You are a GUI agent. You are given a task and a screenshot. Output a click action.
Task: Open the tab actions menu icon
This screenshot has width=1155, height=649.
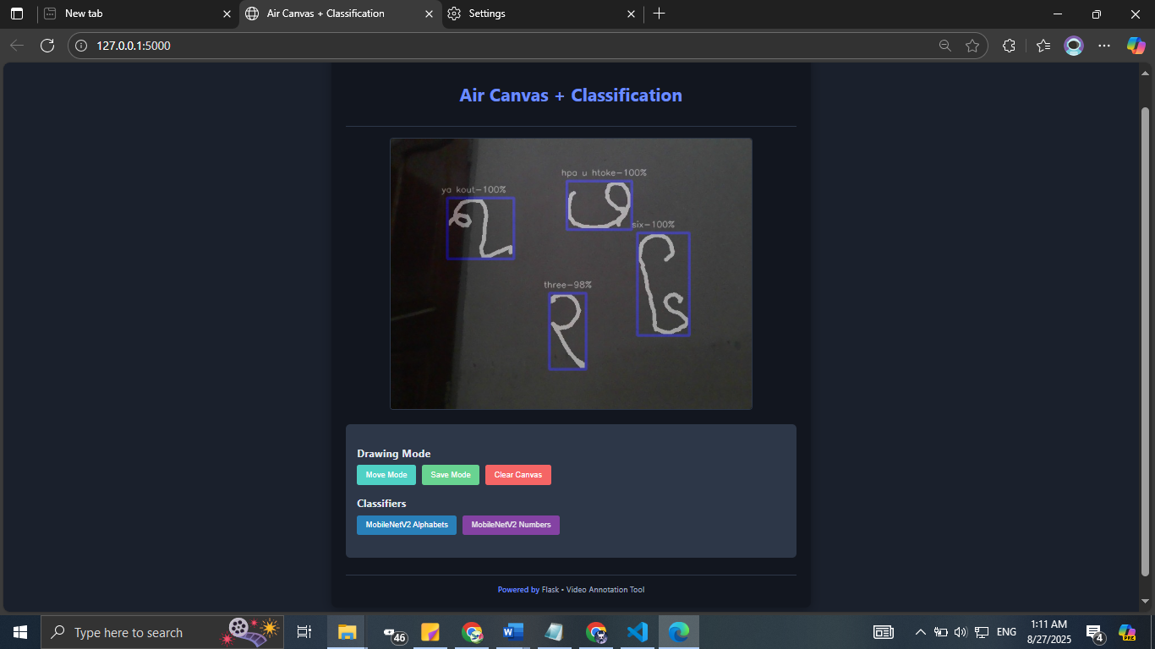tap(17, 14)
